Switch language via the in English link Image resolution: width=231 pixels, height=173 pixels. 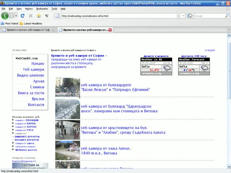pos(210,50)
